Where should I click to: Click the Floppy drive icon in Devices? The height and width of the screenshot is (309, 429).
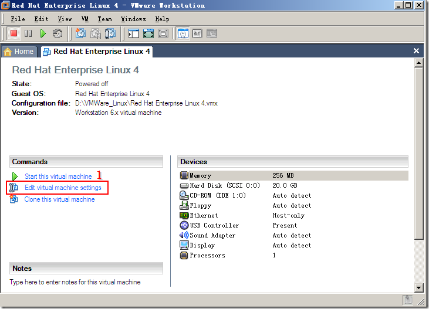184,205
